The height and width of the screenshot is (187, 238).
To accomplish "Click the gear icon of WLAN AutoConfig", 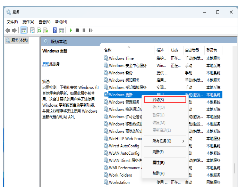I will coord(106,153).
